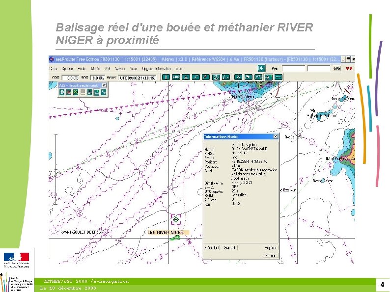The height and width of the screenshot is (292, 390).
Task: Close the AIS réception seulement panel
Action: 105,85
